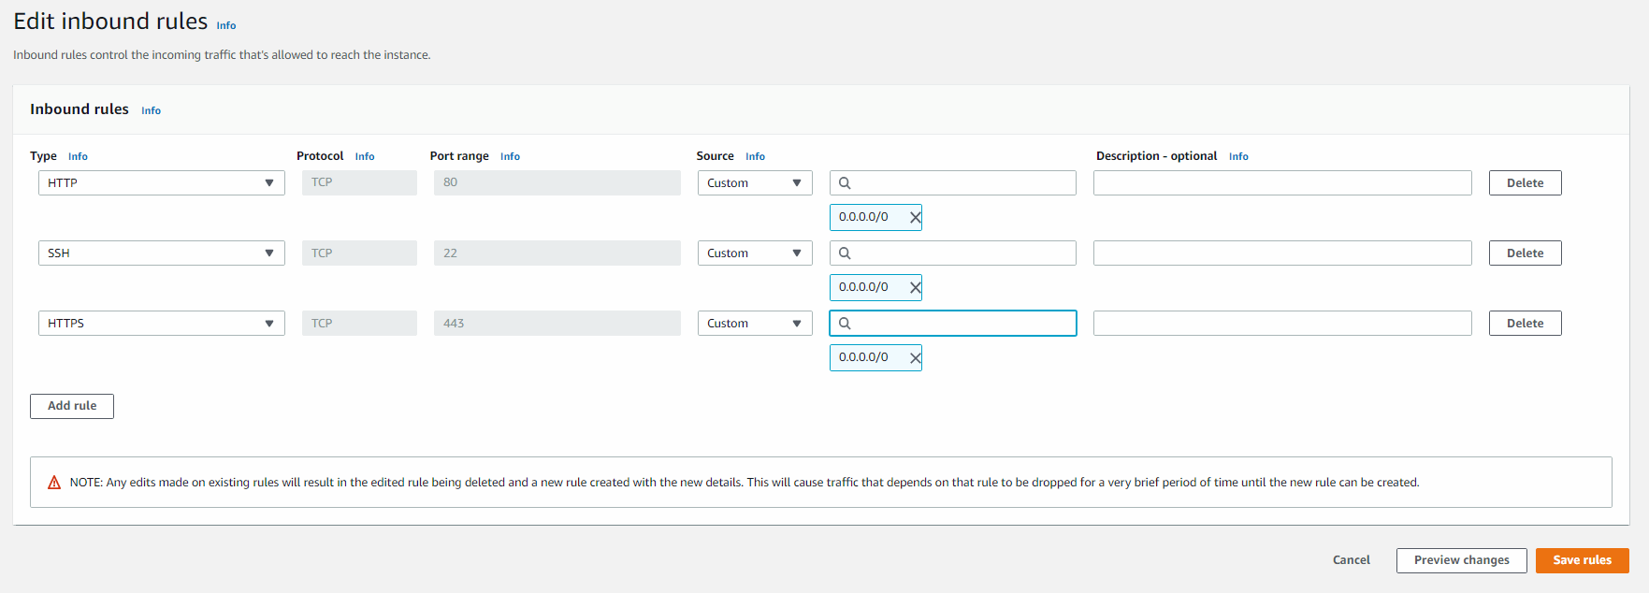Expand the Custom source dropdown for HTTPS

point(754,324)
